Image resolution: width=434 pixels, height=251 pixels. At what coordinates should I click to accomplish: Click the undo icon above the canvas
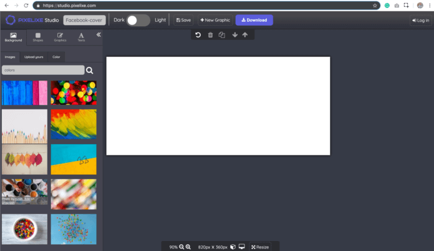pyautogui.click(x=198, y=35)
